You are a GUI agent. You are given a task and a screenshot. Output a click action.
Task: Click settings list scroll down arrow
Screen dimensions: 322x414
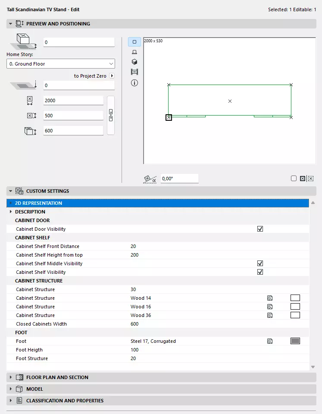pos(313,367)
